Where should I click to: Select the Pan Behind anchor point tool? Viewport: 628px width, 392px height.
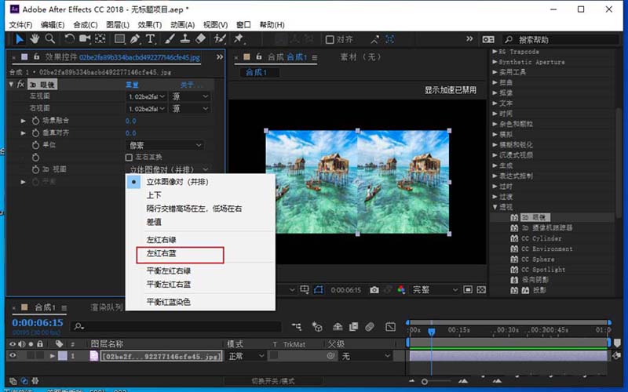coord(100,38)
